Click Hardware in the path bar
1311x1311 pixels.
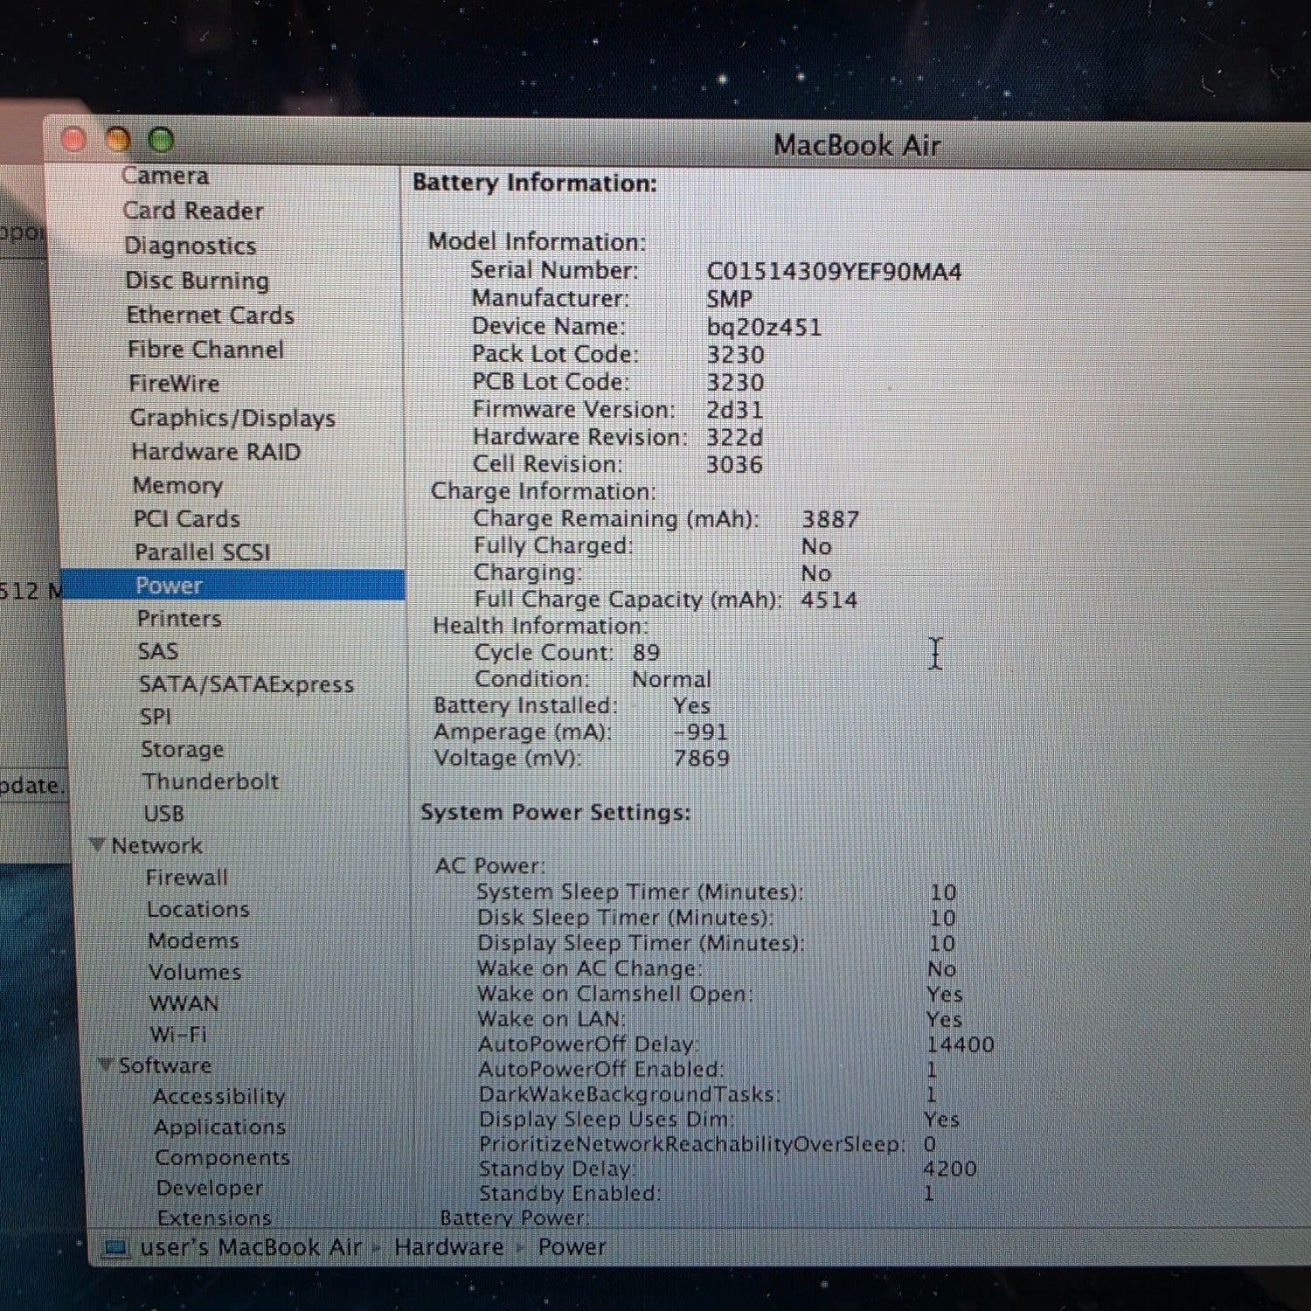[449, 1247]
